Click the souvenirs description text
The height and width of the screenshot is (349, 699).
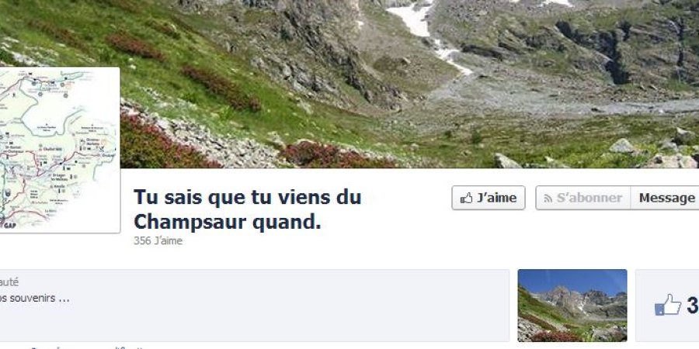click(x=34, y=299)
